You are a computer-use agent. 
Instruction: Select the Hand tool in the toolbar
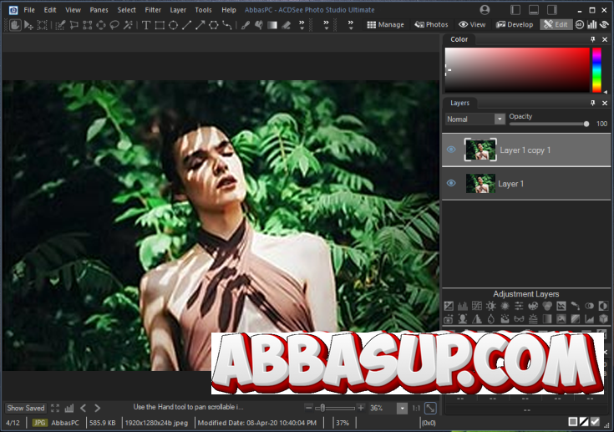[15, 25]
